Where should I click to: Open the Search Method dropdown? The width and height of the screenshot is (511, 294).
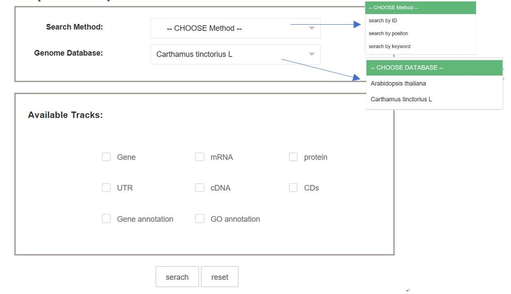pos(235,28)
